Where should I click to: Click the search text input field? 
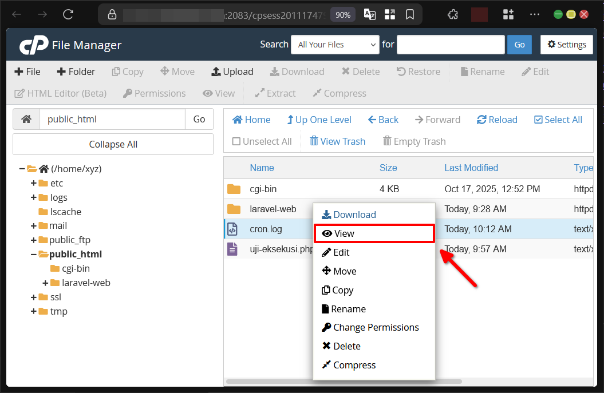450,45
